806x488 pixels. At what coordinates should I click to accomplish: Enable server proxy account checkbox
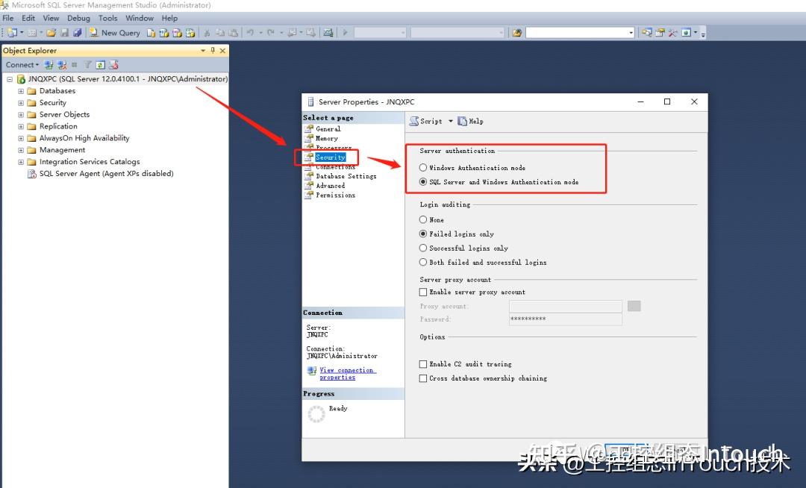coord(423,292)
